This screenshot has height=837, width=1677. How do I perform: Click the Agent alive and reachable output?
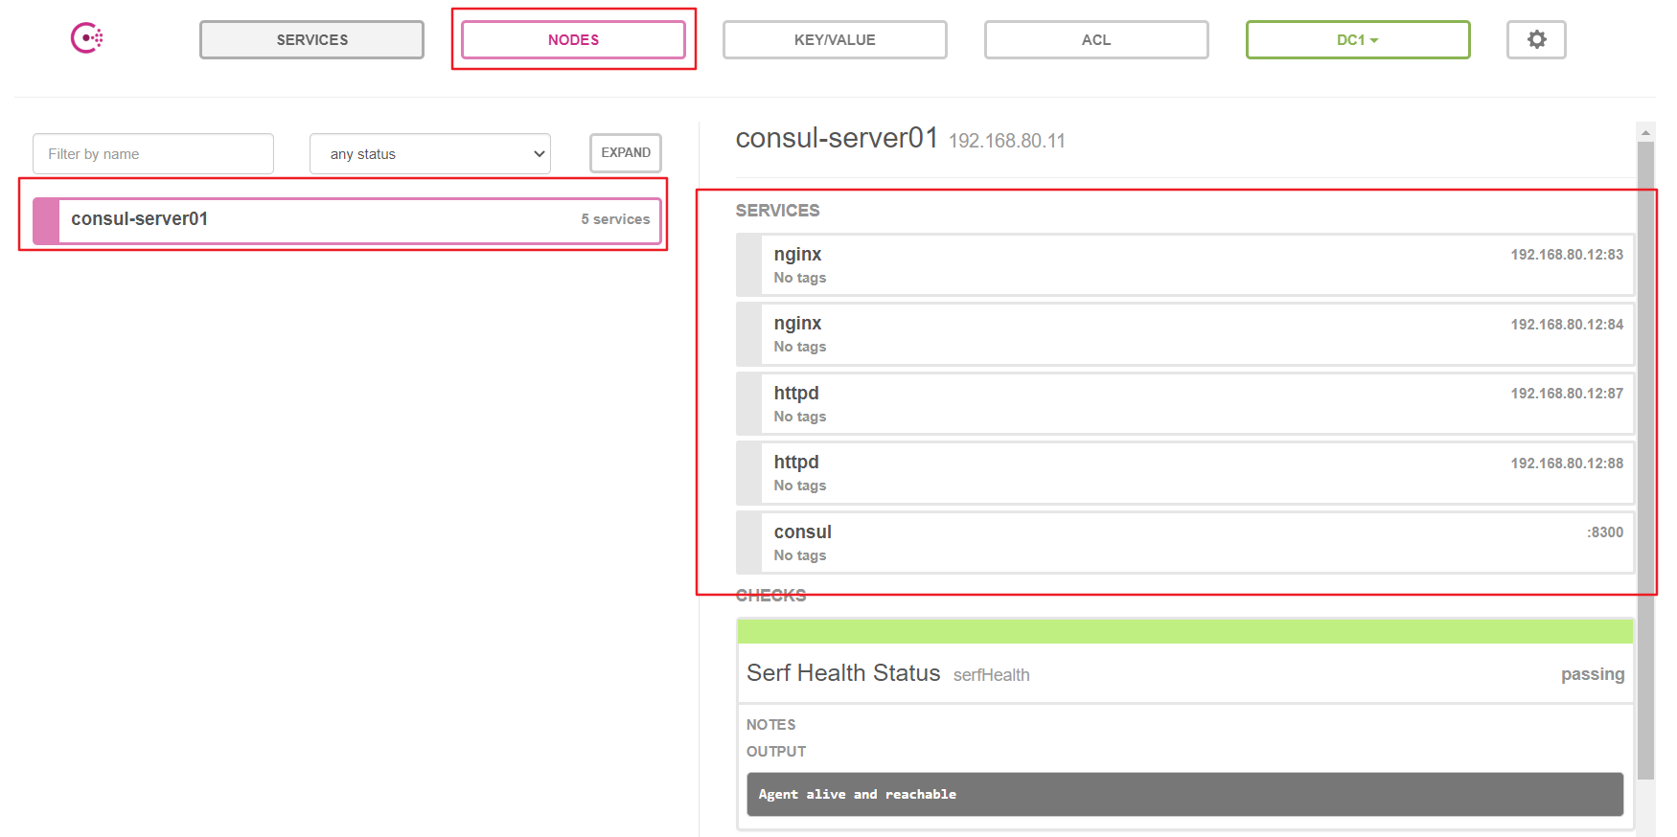point(1185,794)
